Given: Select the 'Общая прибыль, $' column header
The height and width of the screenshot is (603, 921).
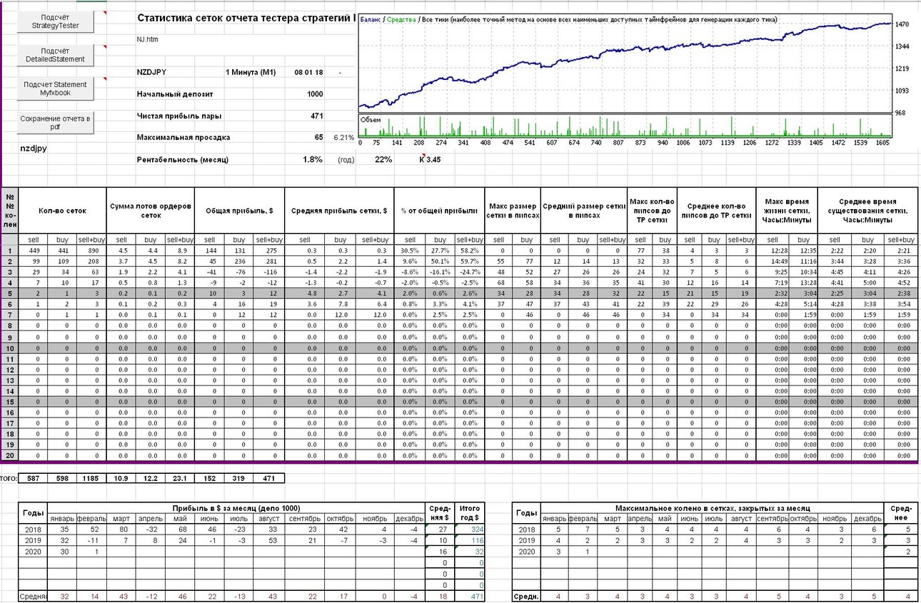Looking at the screenshot, I should 240,211.
